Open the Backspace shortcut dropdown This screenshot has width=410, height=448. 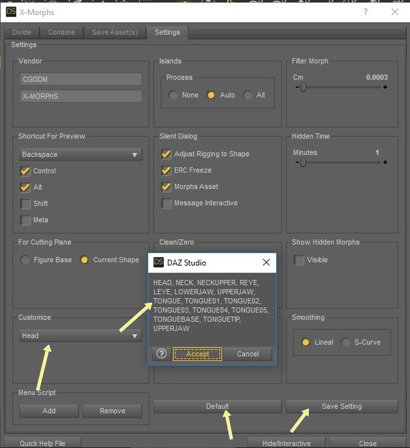[81, 154]
